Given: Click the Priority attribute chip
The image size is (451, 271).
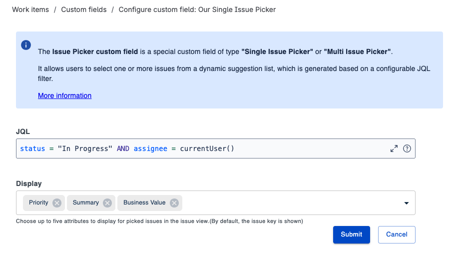Looking at the screenshot, I should click(x=38, y=202).
